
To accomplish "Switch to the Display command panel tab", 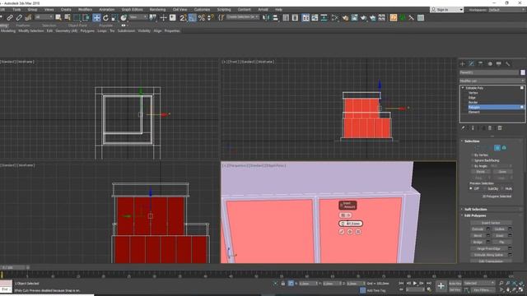I will [499, 63].
